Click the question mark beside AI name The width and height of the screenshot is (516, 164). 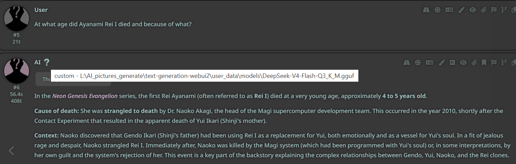[47, 62]
